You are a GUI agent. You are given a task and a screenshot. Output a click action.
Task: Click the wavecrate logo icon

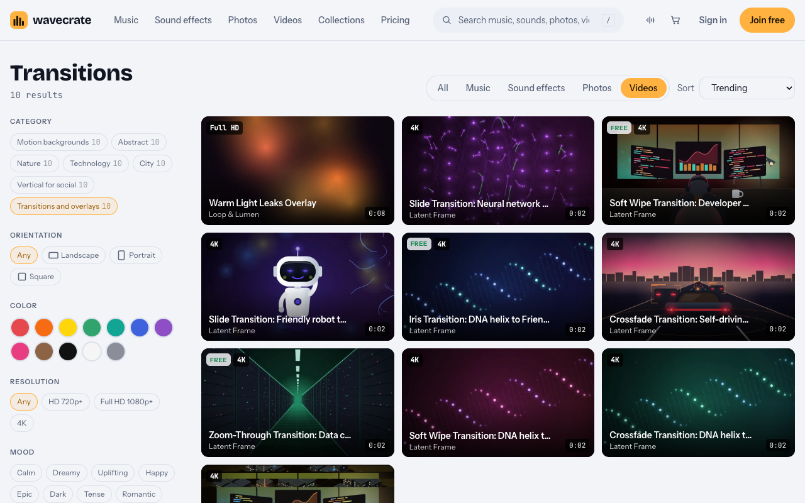(x=19, y=20)
